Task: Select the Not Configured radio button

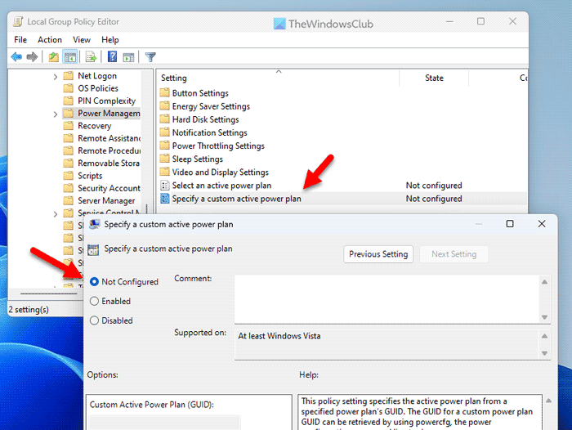Action: pyautogui.click(x=94, y=281)
